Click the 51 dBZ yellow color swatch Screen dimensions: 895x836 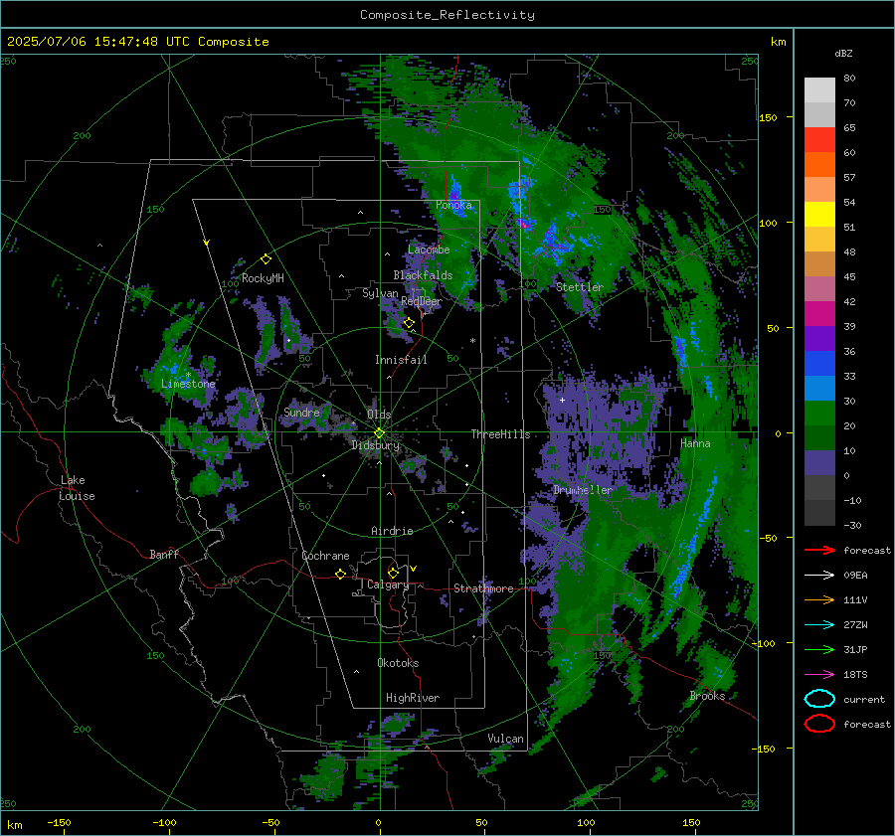click(819, 214)
